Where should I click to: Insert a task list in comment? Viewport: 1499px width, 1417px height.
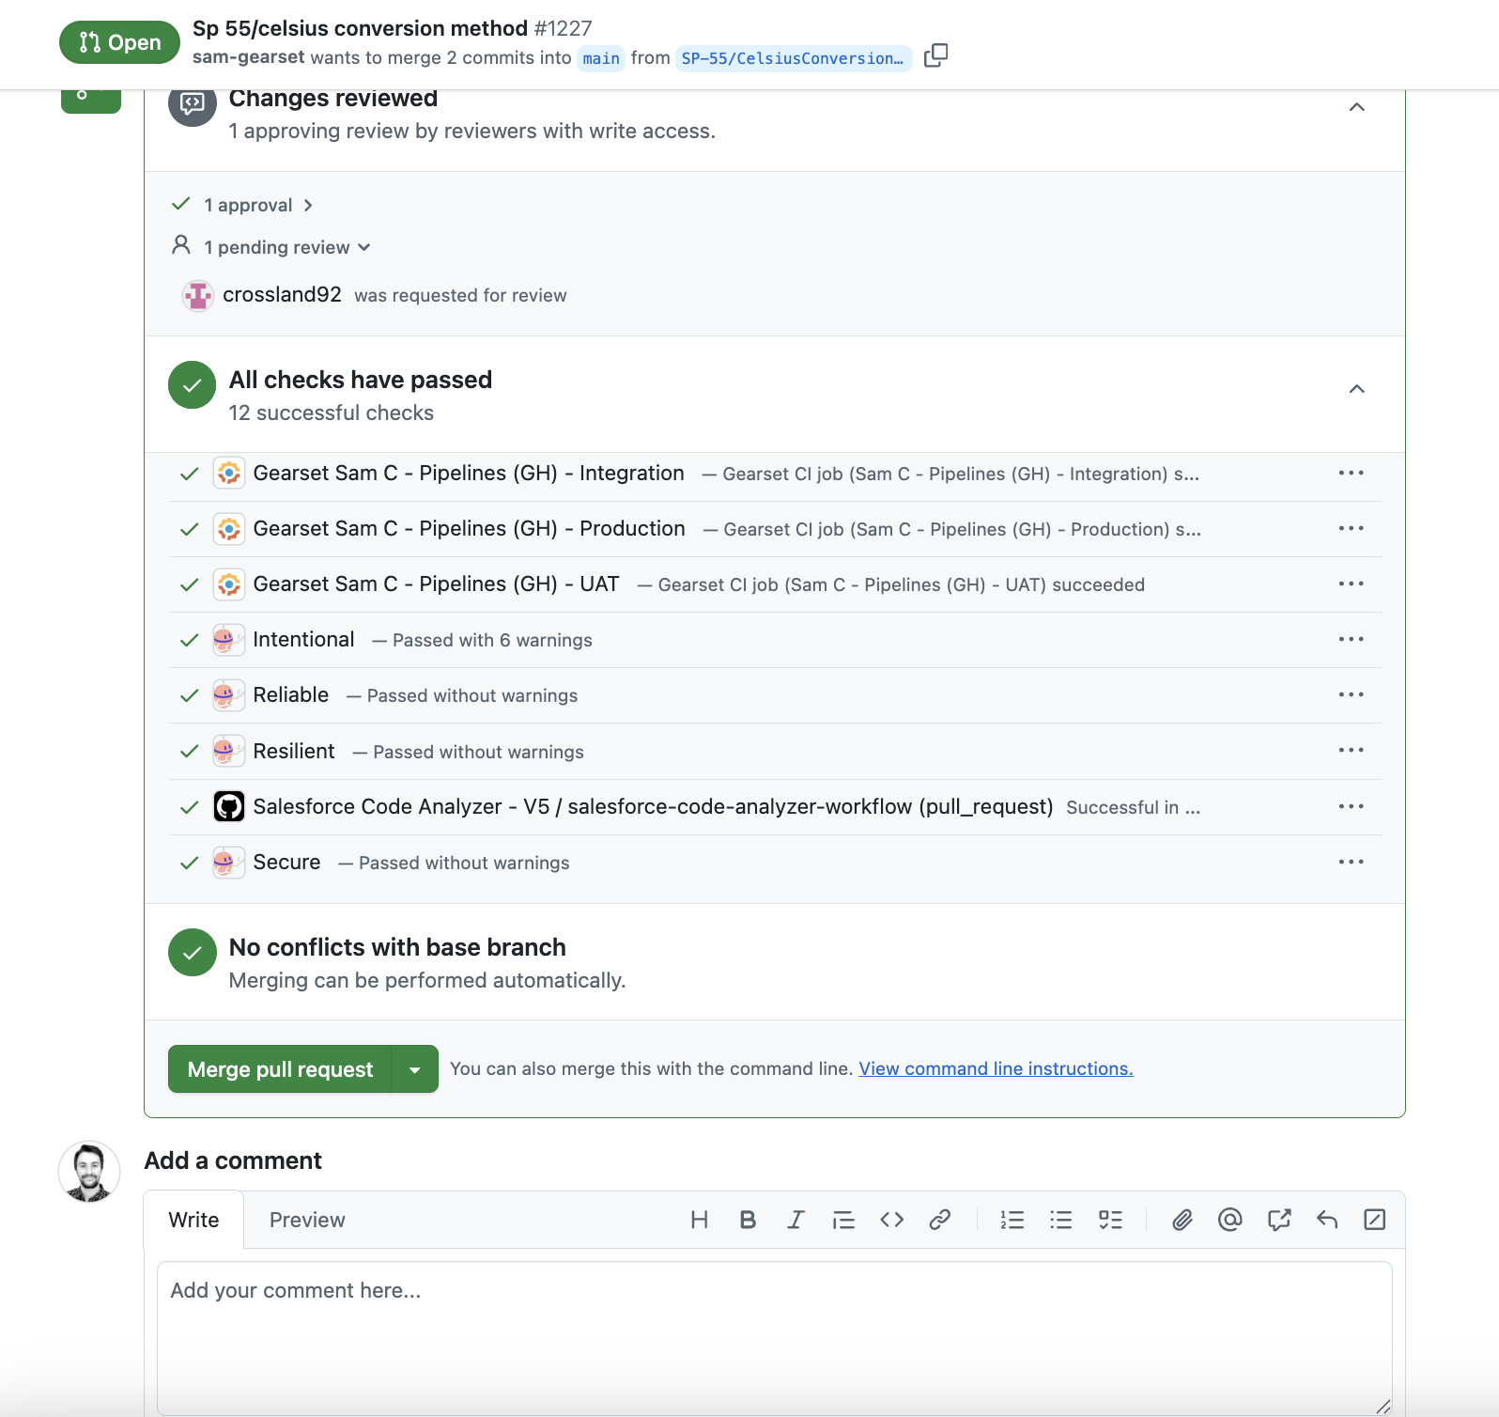(x=1110, y=1220)
